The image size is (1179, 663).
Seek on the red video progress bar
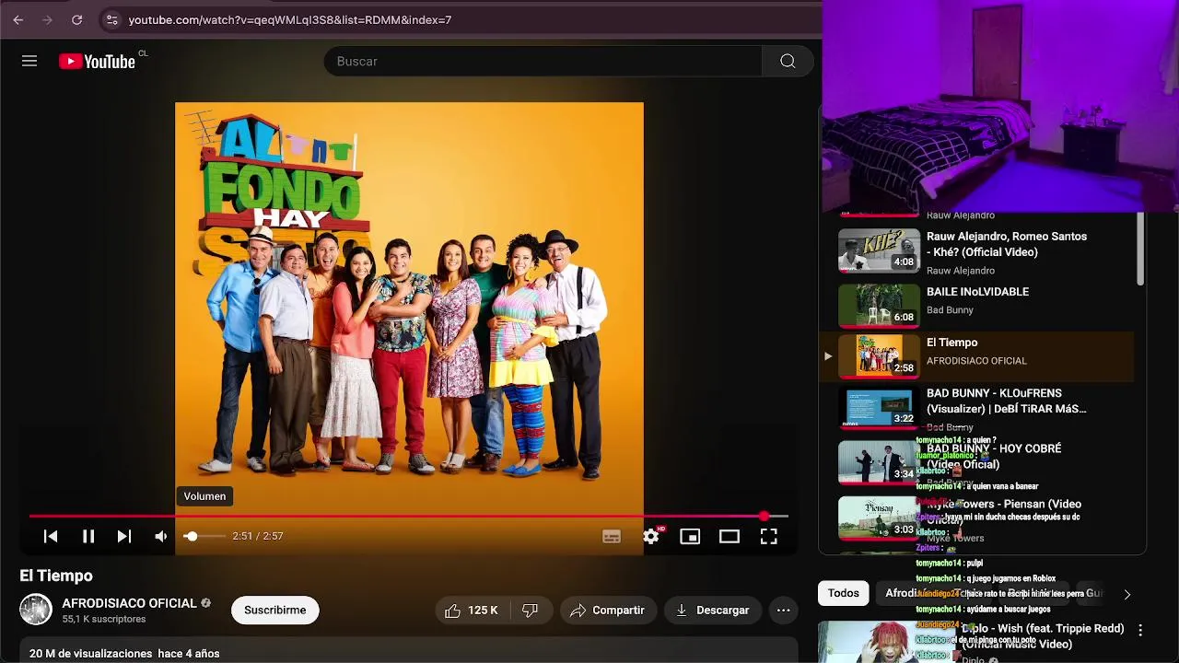tap(408, 516)
